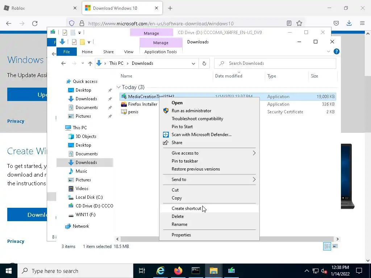Open a new Firefox tab
The width and height of the screenshot is (371, 278).
[x=170, y=8]
